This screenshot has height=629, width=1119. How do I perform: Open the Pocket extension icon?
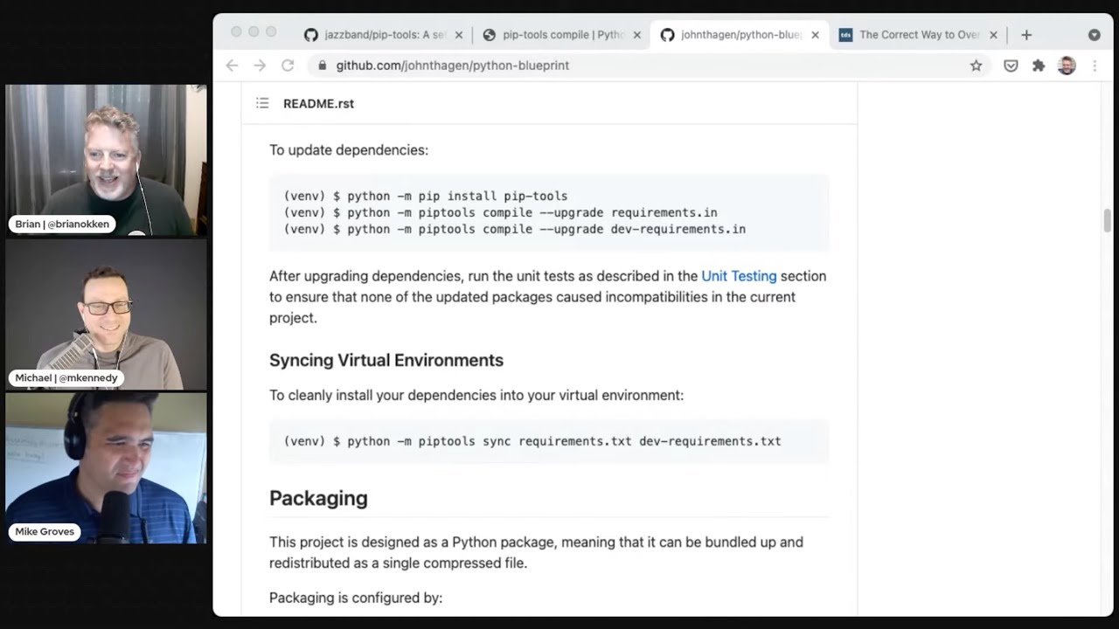tap(1011, 66)
